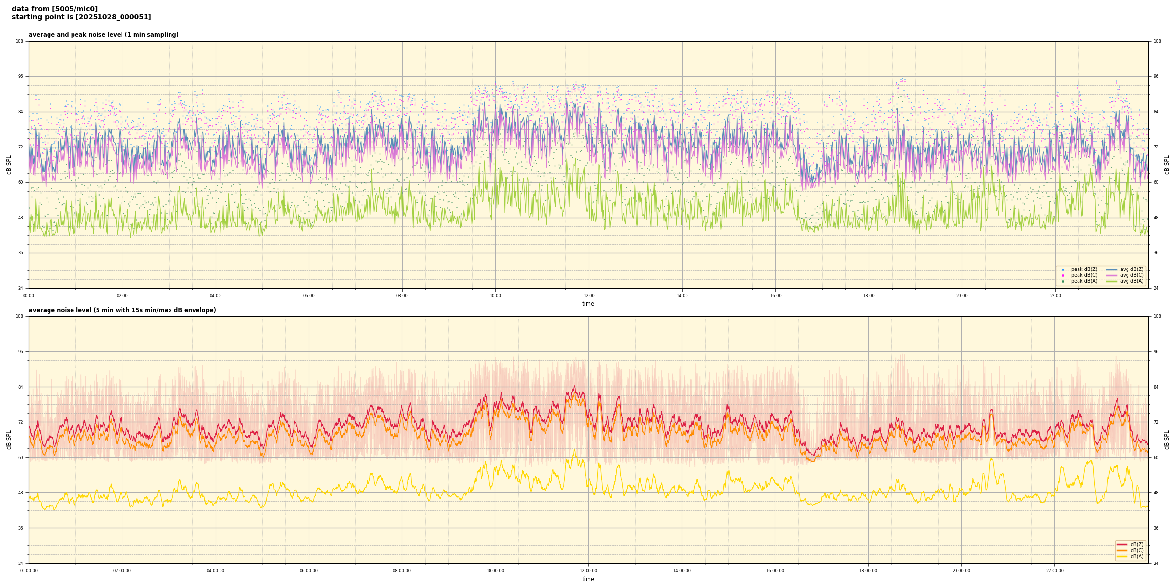Screen dimensions: 1176x588
Task: Click the 22:00:00 tick label on bottom chart
Action: click(x=1055, y=571)
